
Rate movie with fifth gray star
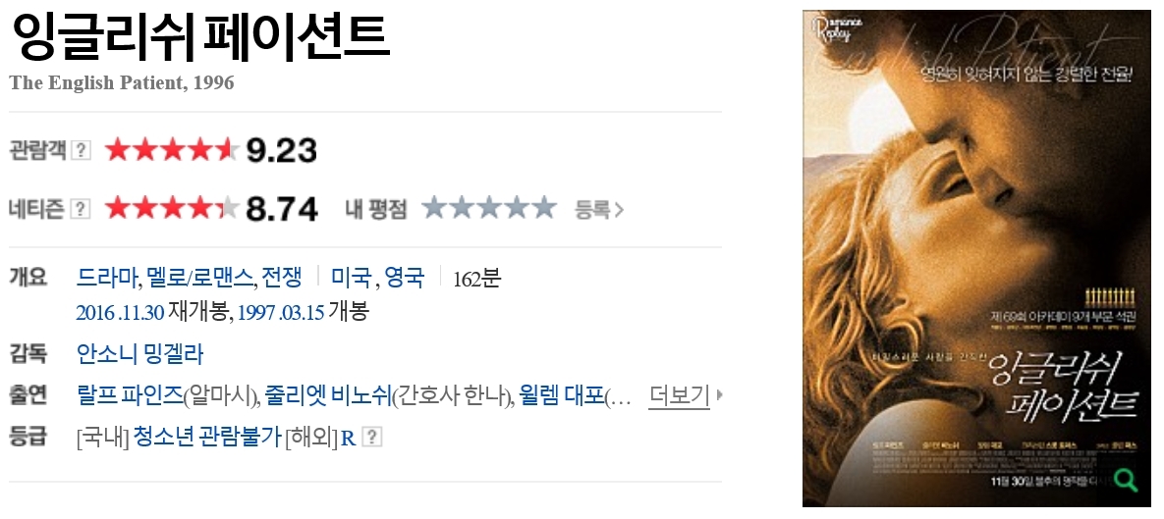pyautogui.click(x=543, y=208)
